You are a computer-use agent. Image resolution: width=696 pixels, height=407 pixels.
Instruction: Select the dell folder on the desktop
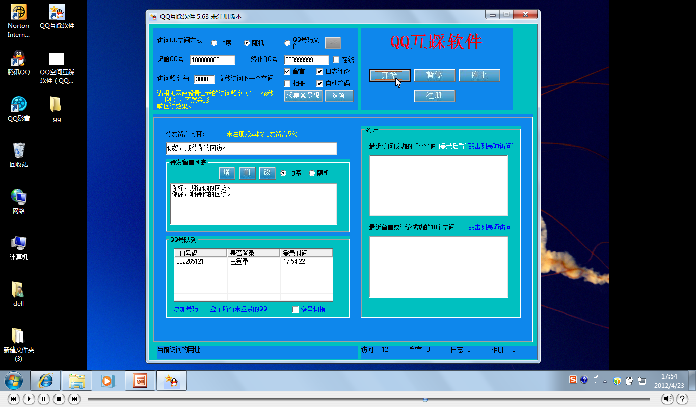click(19, 295)
